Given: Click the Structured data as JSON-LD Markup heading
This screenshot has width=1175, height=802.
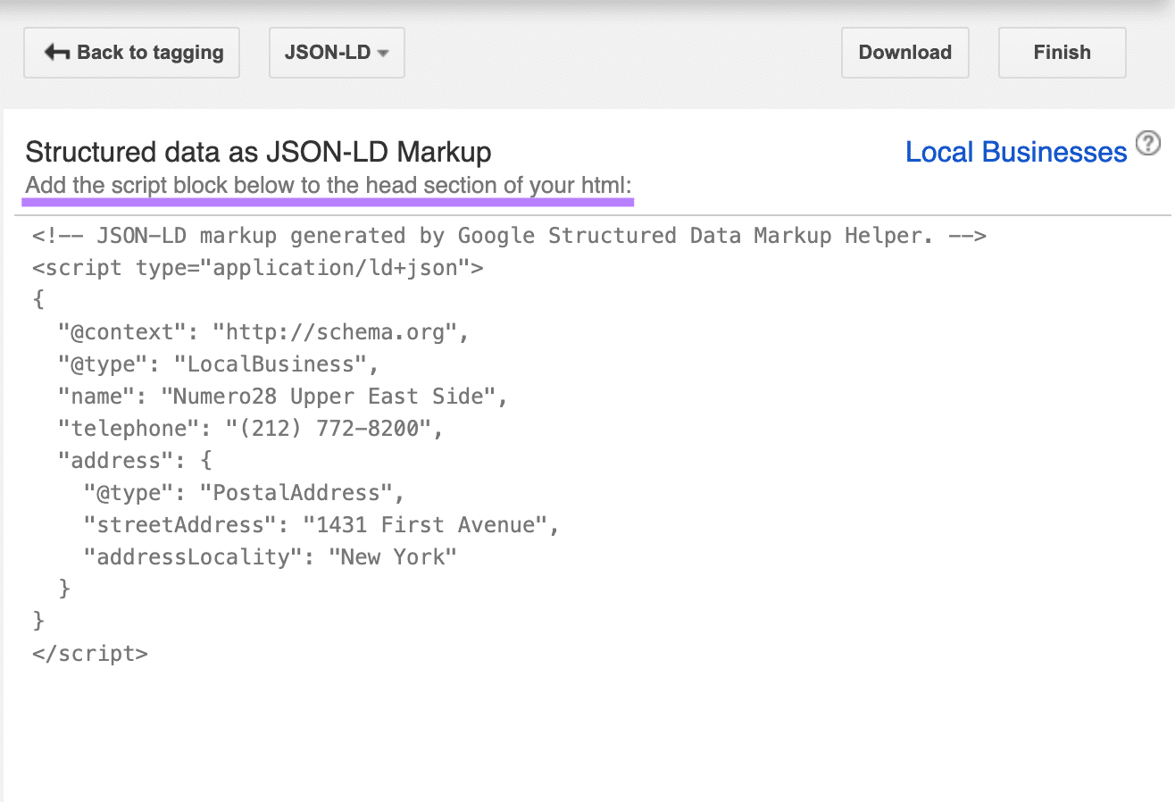Looking at the screenshot, I should click(x=257, y=152).
